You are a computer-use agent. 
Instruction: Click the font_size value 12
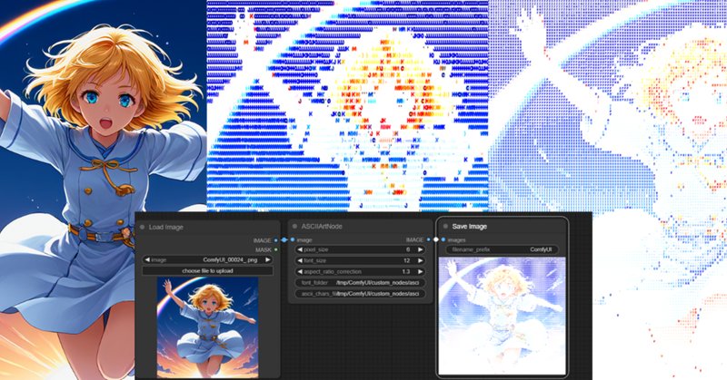click(406, 260)
